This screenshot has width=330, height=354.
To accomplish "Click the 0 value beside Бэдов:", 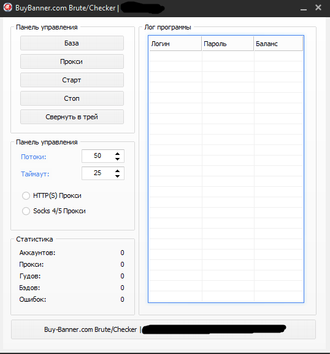I will click(x=122, y=288).
